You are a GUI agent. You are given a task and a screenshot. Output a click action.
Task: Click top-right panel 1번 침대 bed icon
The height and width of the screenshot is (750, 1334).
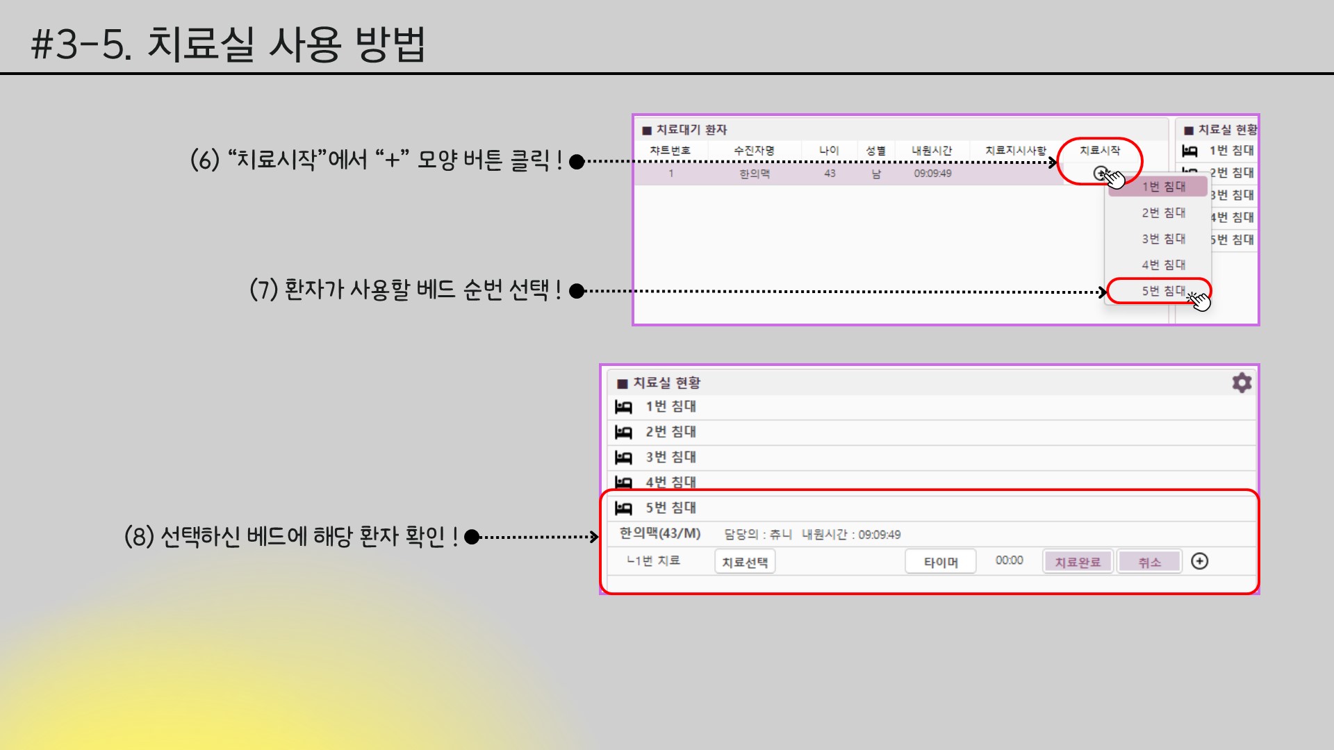[1189, 151]
